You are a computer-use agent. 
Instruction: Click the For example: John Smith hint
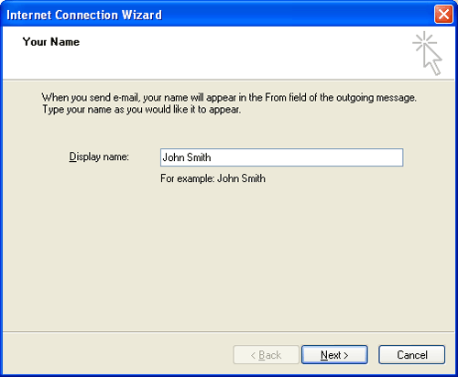[x=213, y=178]
